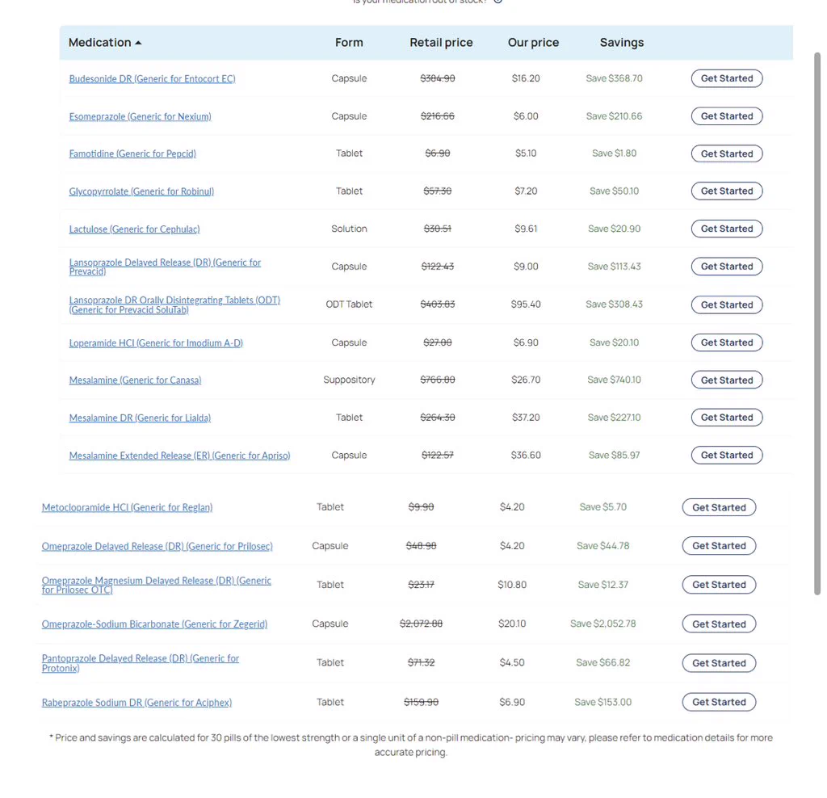Click Get Started for Rabeprazole Sodium DR
Viewport: 827px width, 798px height.
click(719, 702)
